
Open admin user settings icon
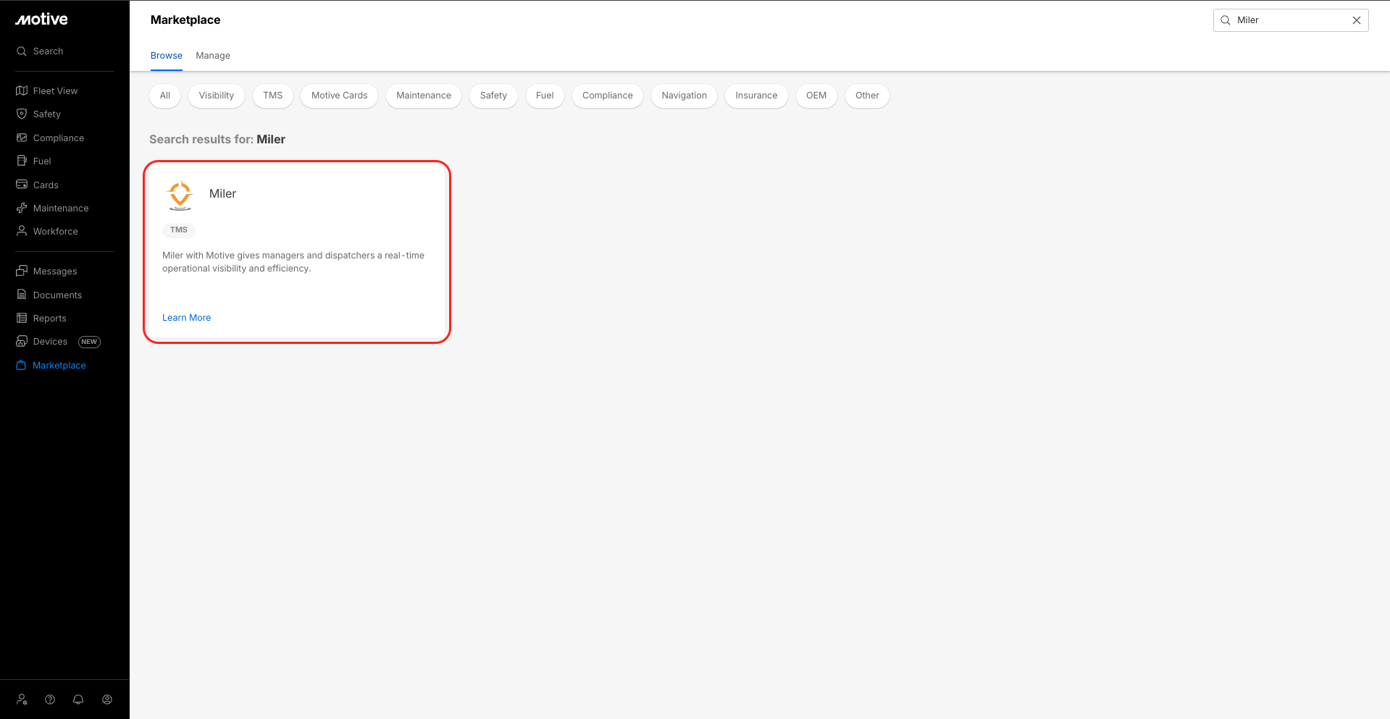(22, 699)
